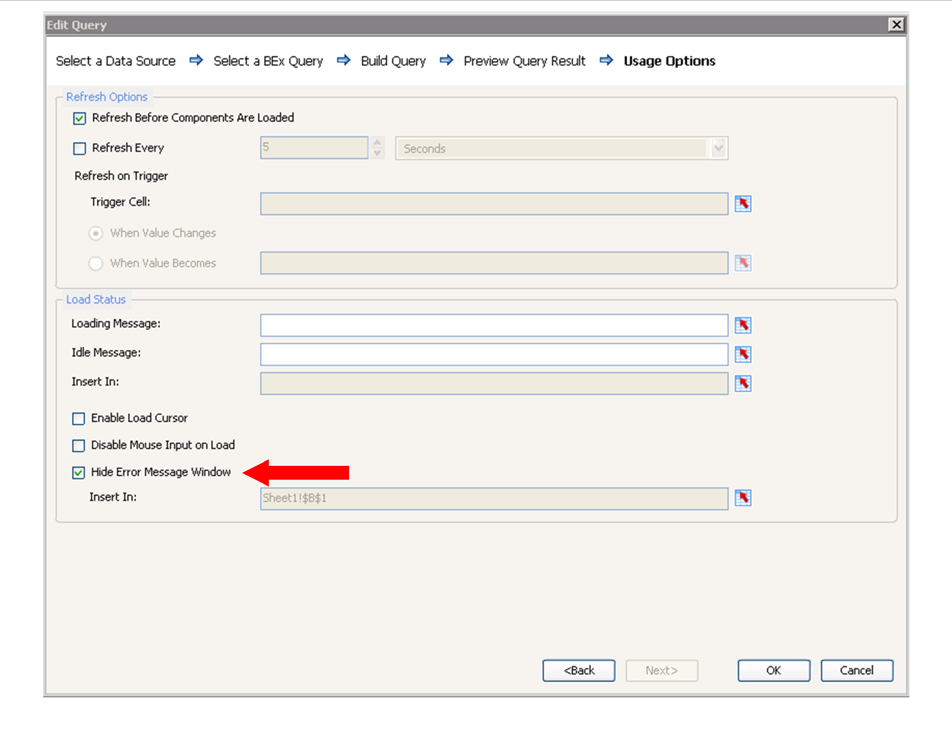Click the Idle Message input field
The width and height of the screenshot is (952, 736).
(x=494, y=354)
